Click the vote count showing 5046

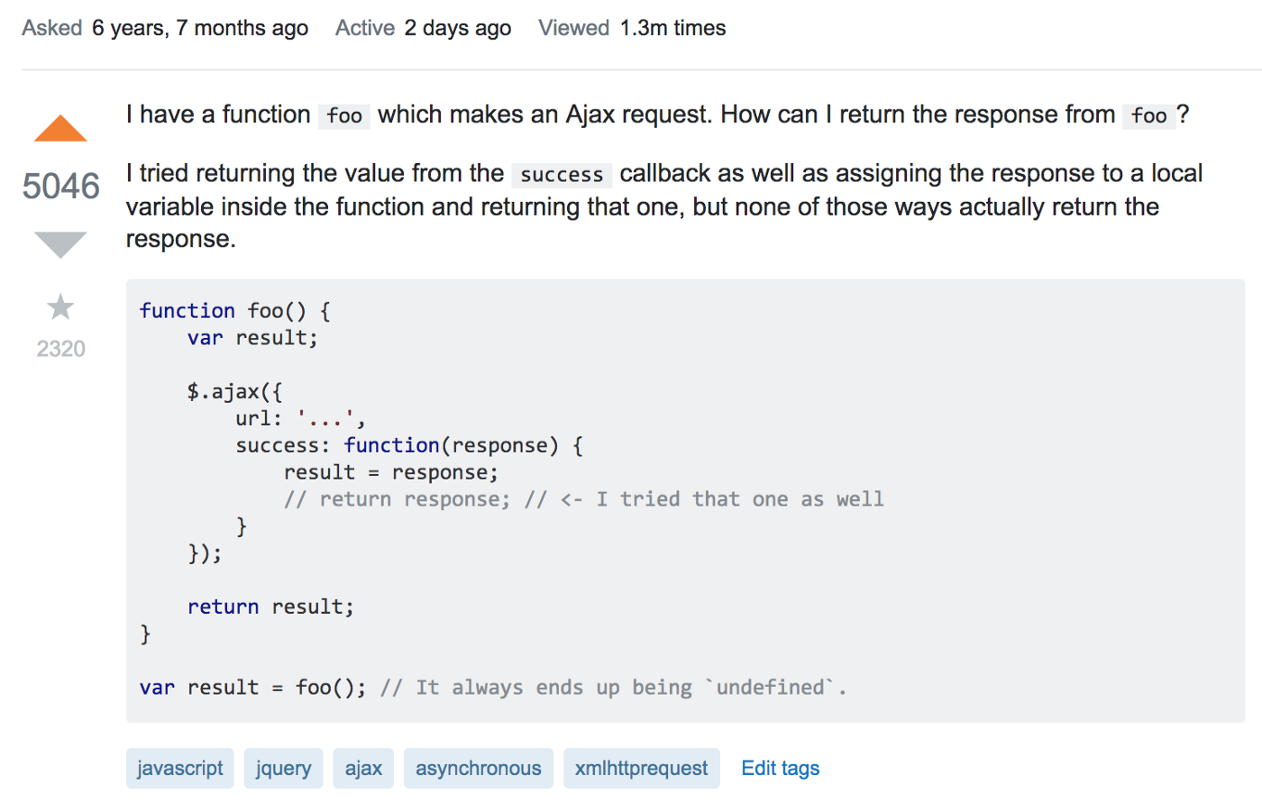[x=59, y=186]
